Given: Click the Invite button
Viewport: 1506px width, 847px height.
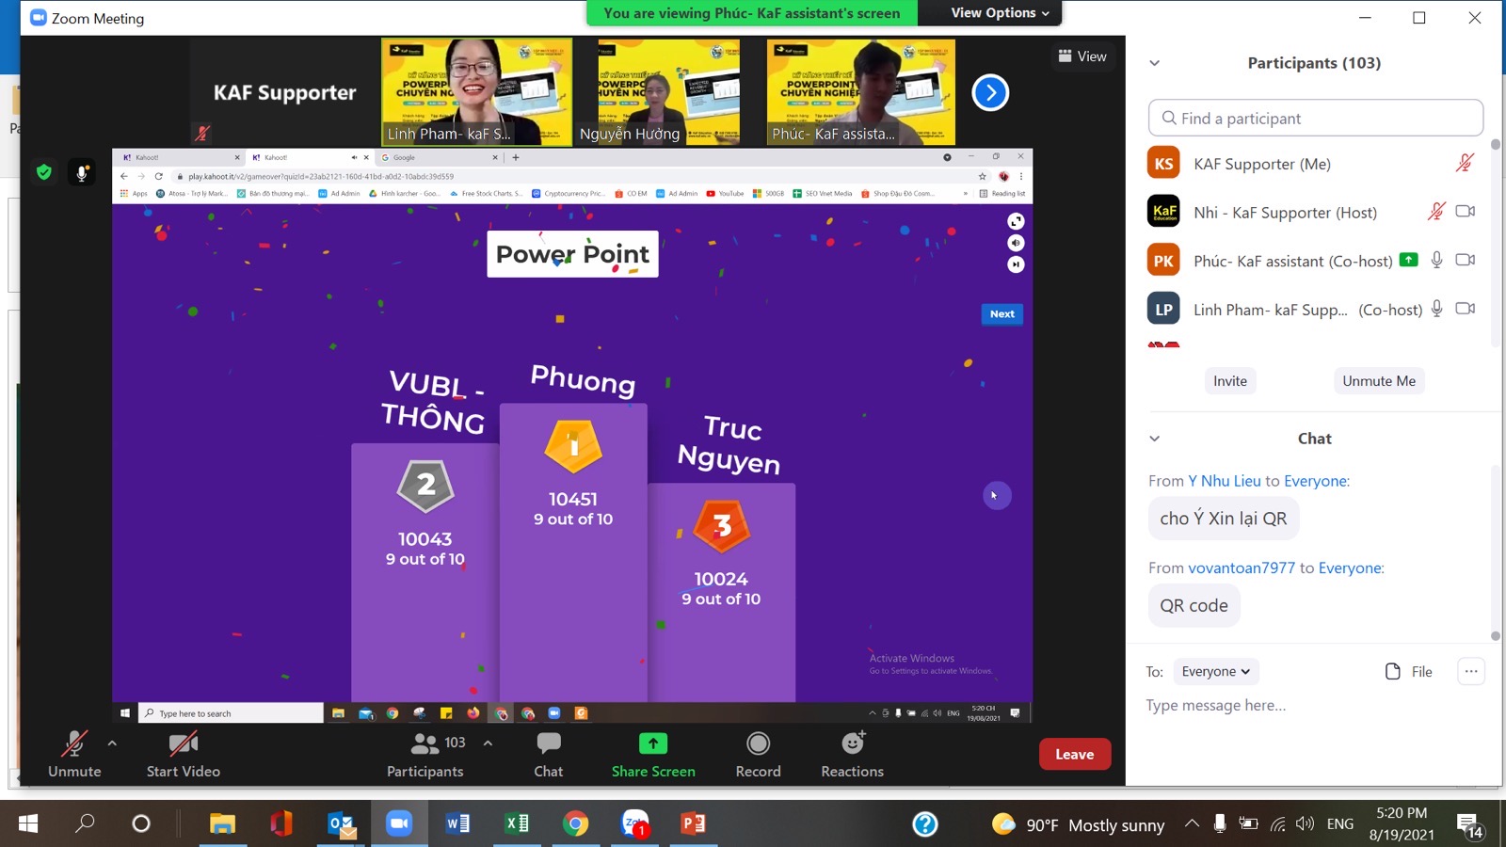Looking at the screenshot, I should point(1230,380).
